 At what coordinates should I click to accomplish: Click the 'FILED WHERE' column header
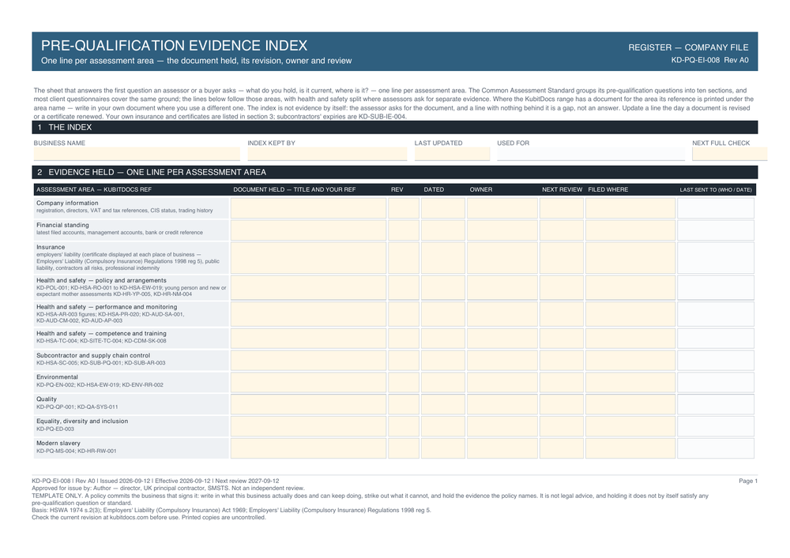pos(608,189)
